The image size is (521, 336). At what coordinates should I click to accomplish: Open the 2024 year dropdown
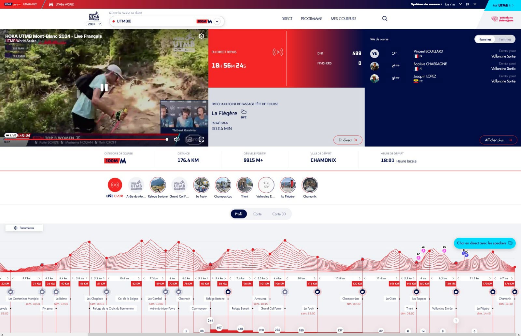[x=94, y=24]
